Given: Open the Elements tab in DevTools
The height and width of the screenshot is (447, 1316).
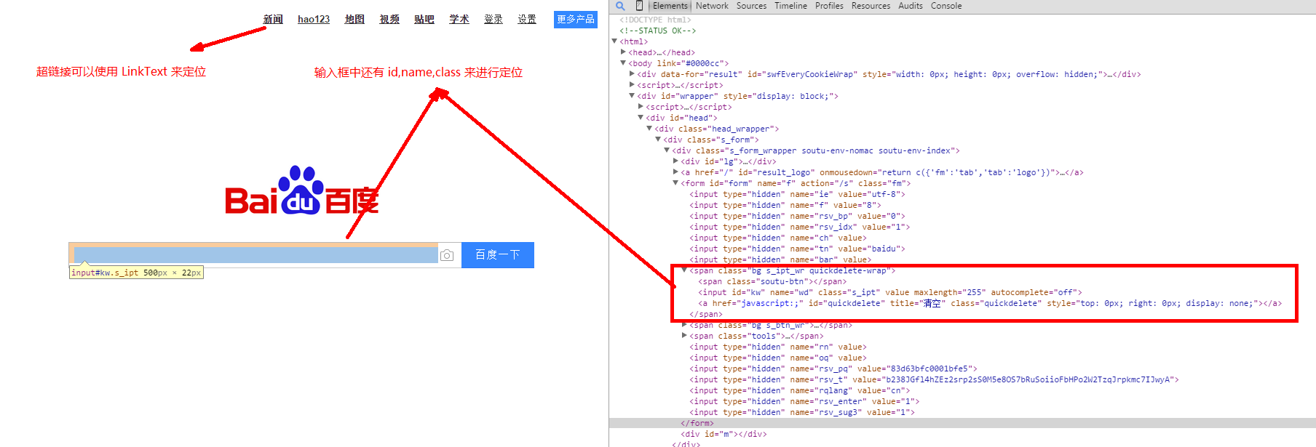Looking at the screenshot, I should [670, 6].
